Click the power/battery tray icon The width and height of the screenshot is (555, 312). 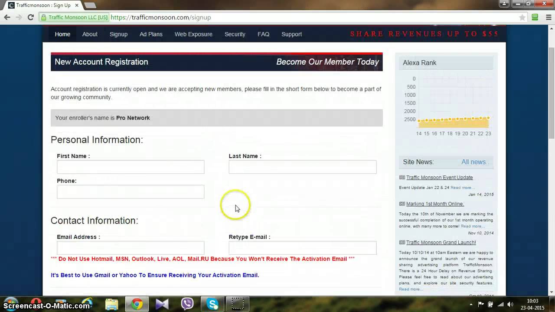(490, 305)
